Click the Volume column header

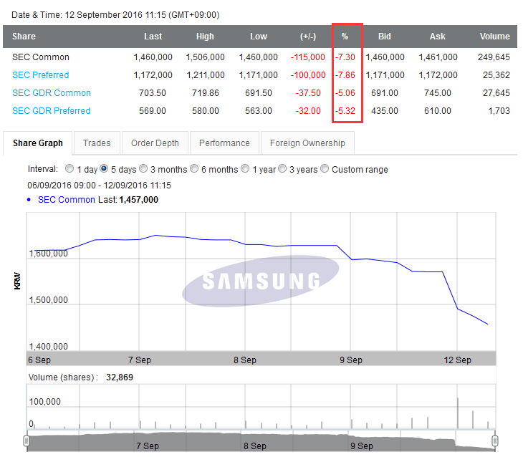[494, 37]
